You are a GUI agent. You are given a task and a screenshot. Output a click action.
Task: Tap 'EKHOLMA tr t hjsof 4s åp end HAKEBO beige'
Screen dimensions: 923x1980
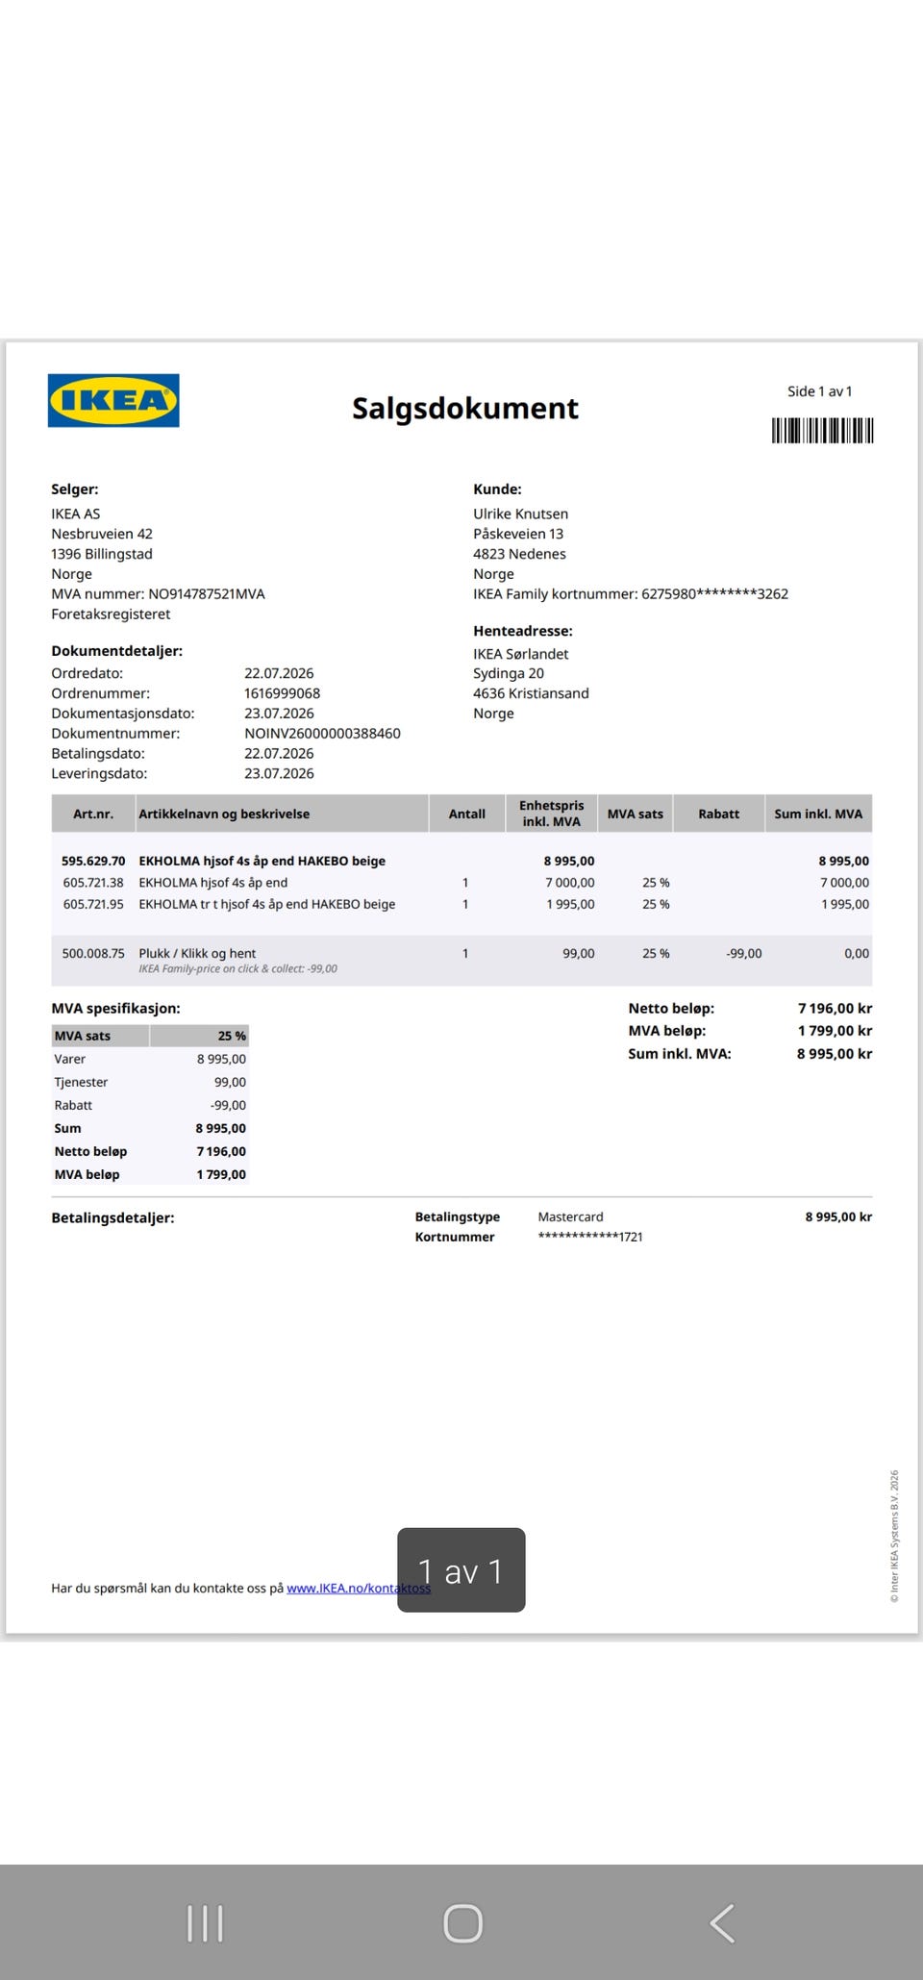click(267, 904)
